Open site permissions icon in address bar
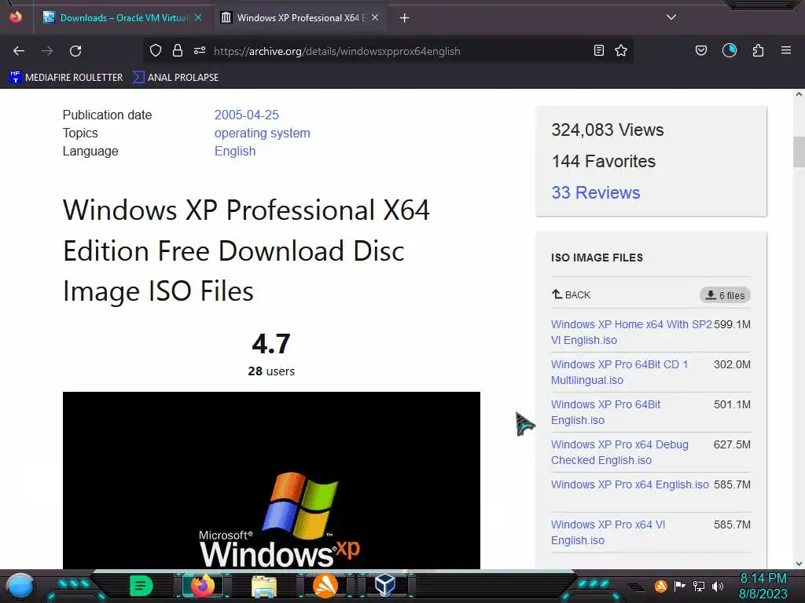805x603 pixels. point(200,50)
